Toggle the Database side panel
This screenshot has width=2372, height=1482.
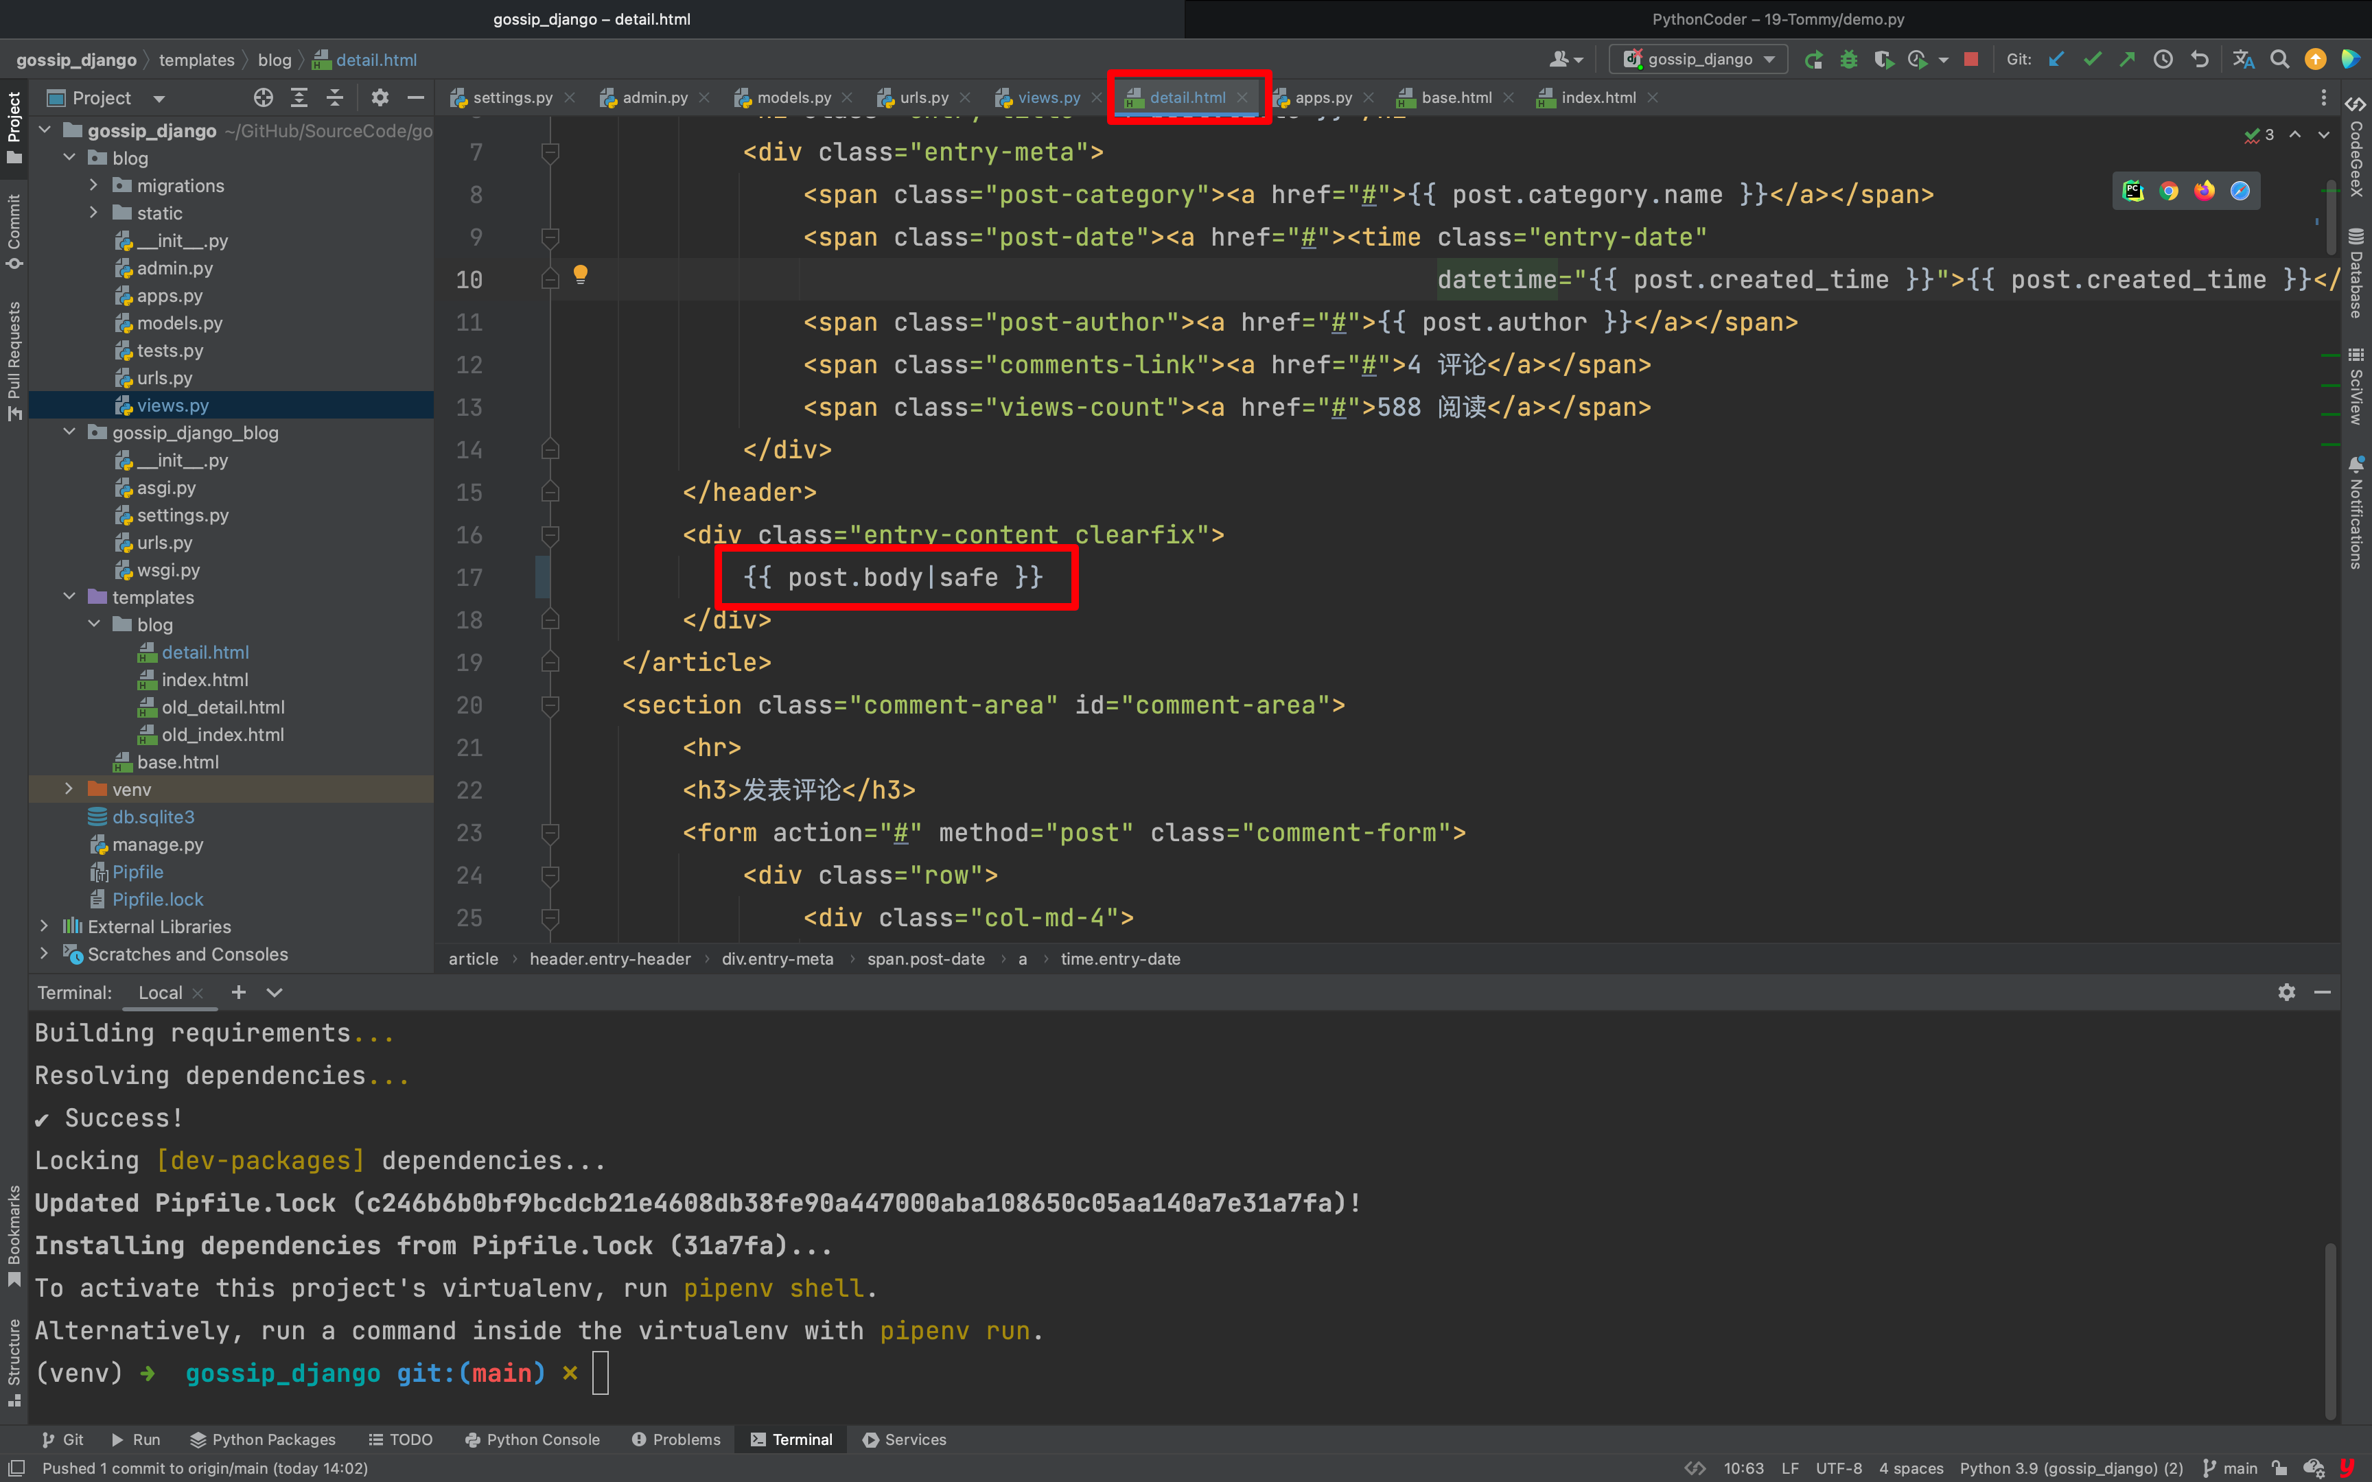(2356, 272)
